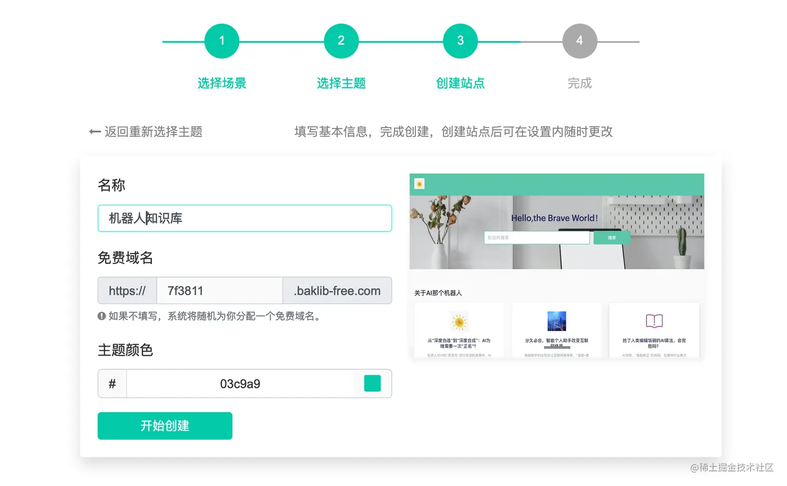Viewport: 787px width, 486px height.
Task: Select the 选择场景 step label
Action: coord(222,83)
